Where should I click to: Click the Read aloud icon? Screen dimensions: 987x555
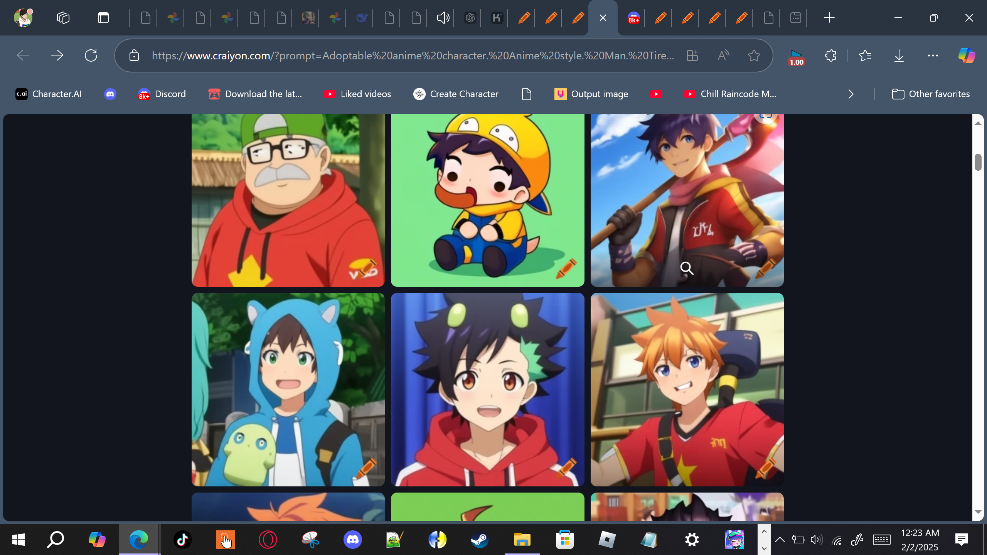(723, 55)
